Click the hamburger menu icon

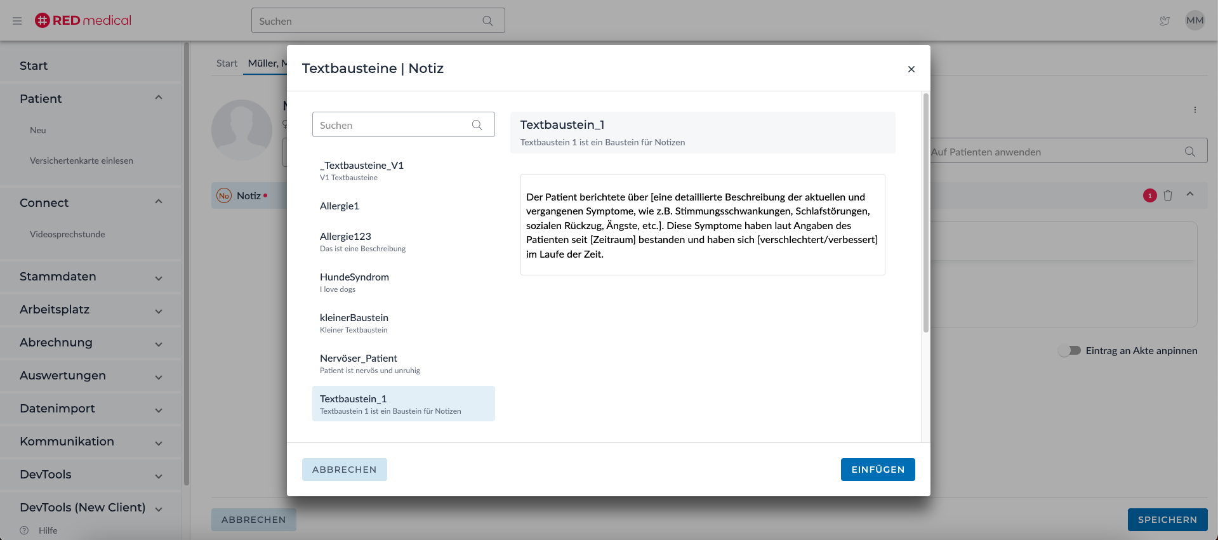[x=17, y=21]
